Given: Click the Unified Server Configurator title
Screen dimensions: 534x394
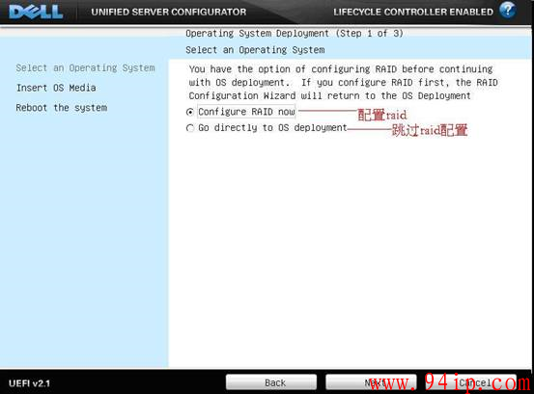Looking at the screenshot, I should click(x=169, y=12).
